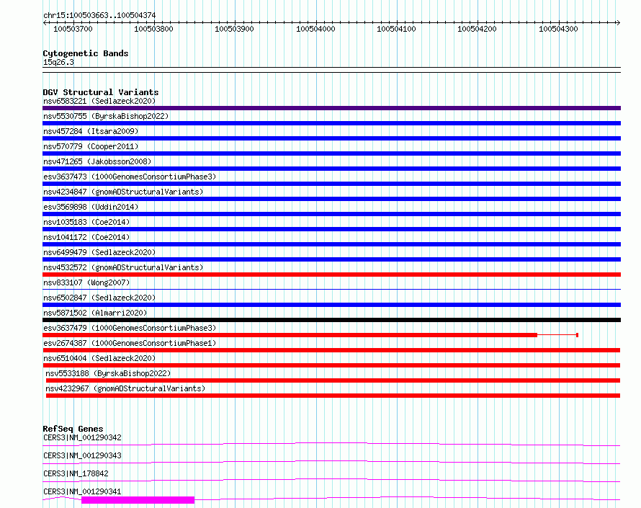Open nsv4232967 (gnomADStructuralVariants) label
The image size is (641, 508).
pyautogui.click(x=125, y=388)
